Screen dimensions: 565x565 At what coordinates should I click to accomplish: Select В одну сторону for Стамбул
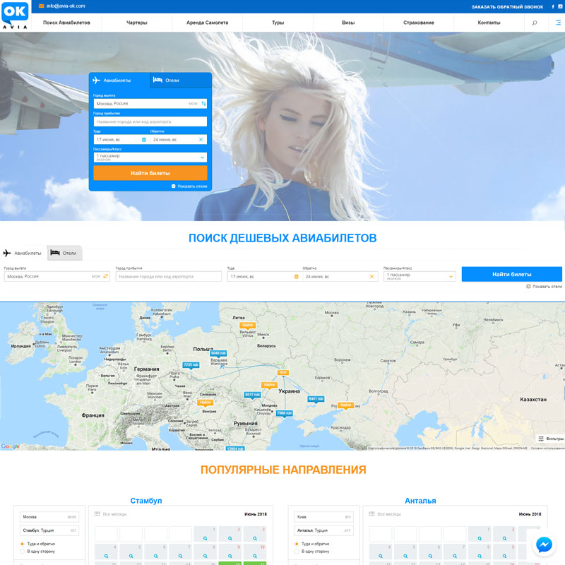[x=23, y=552]
